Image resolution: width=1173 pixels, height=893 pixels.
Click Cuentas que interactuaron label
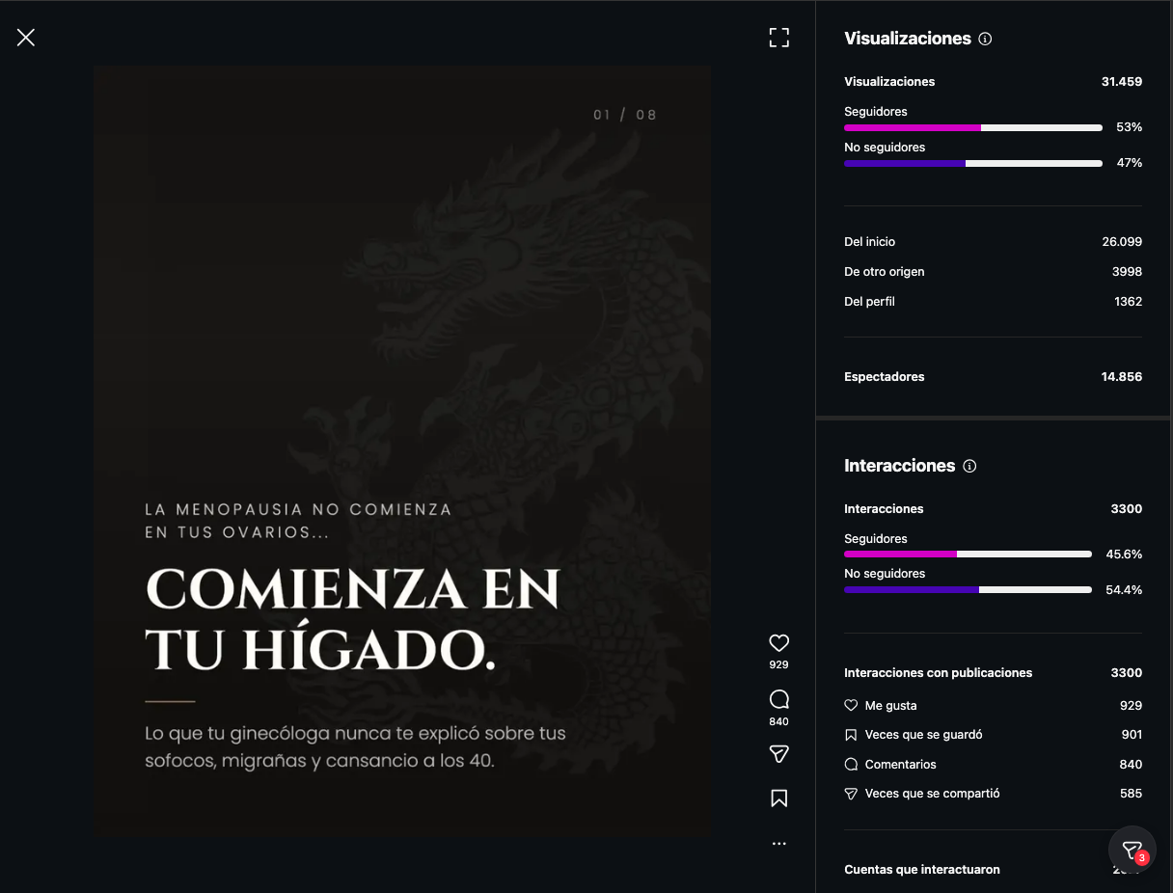tap(922, 870)
